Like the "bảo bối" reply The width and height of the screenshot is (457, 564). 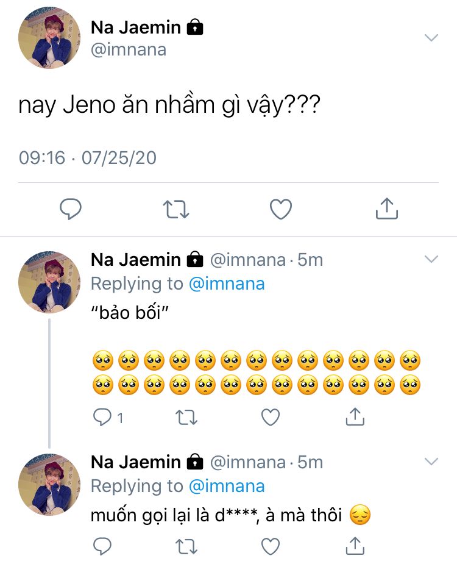pos(270,417)
